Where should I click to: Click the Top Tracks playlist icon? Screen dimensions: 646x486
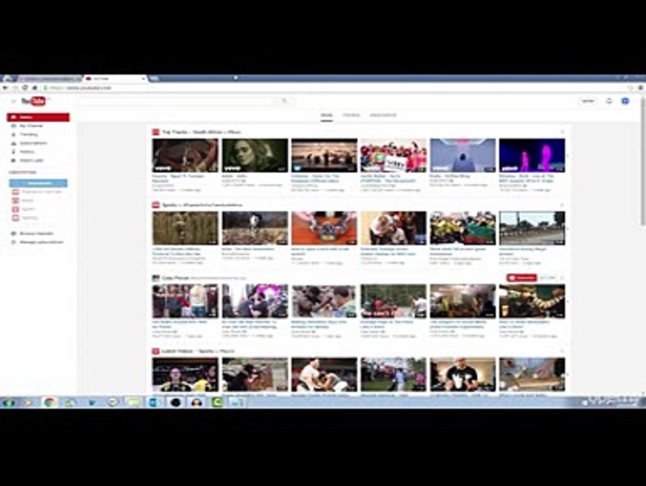pos(156,132)
